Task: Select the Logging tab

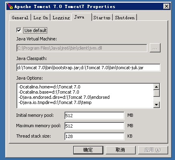Action: point(61,18)
